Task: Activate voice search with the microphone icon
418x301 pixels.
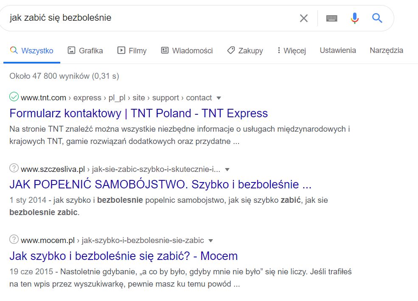Action: point(355,18)
